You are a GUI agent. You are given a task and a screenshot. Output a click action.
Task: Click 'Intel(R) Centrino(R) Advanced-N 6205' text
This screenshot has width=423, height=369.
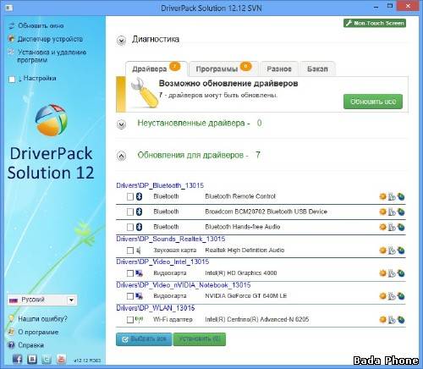click(257, 319)
